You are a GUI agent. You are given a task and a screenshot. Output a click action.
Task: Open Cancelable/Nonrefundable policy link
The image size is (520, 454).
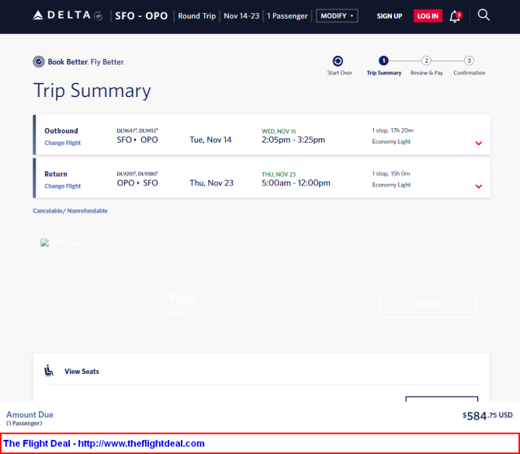(x=70, y=211)
